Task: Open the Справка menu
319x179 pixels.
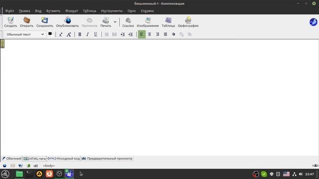Action: tap(147, 11)
